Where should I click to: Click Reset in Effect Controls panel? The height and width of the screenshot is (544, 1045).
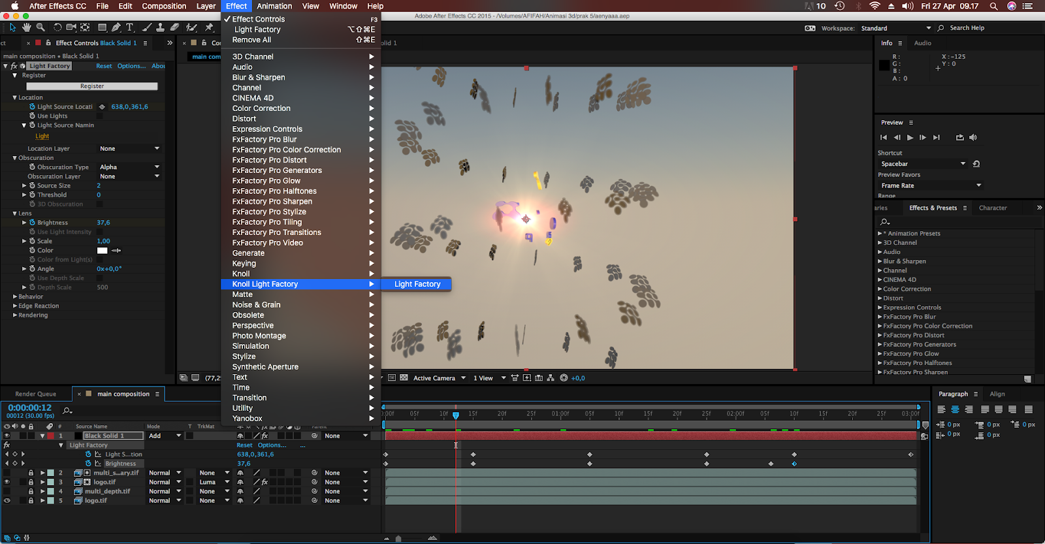tap(104, 66)
